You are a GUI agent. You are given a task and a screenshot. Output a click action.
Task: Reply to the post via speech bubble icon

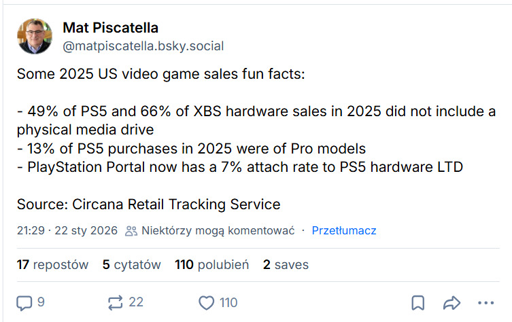click(24, 302)
